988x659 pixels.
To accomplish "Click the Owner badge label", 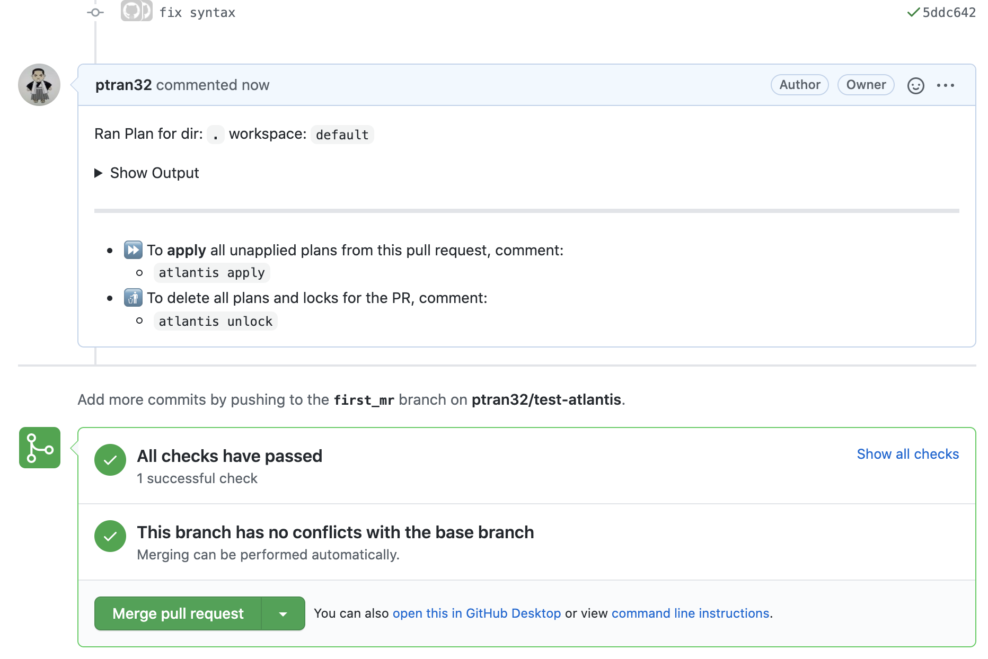I will point(866,85).
